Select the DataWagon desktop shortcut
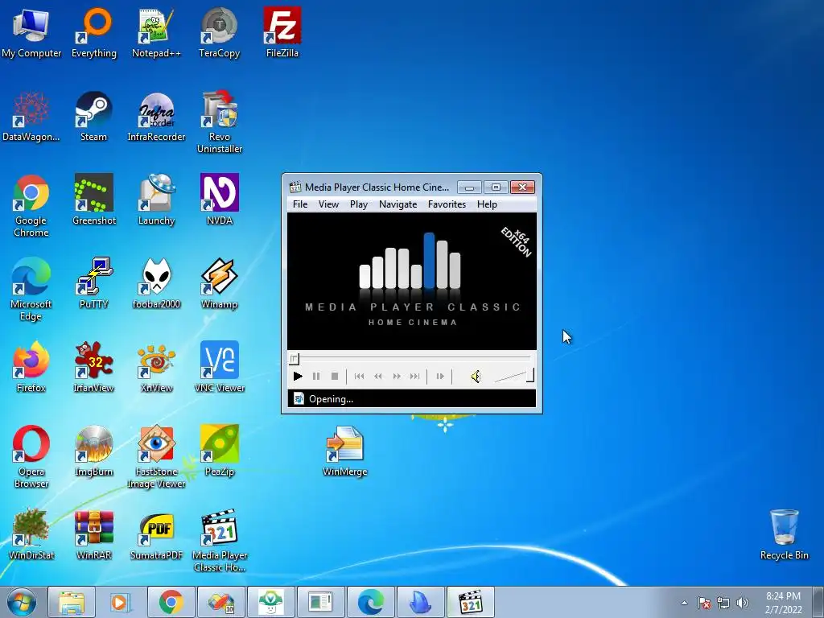824x618 pixels. [31, 117]
